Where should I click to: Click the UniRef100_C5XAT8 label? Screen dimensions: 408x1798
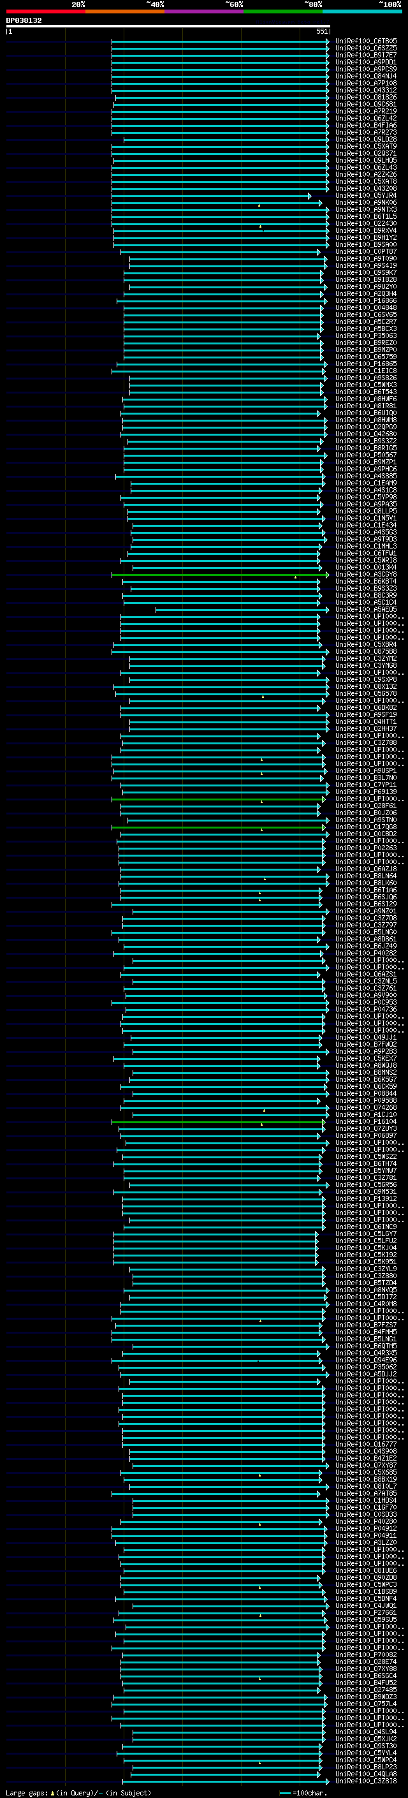click(x=365, y=182)
